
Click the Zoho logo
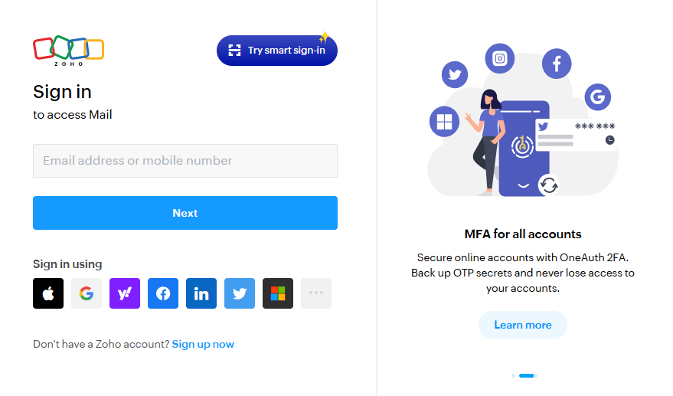[x=69, y=51]
